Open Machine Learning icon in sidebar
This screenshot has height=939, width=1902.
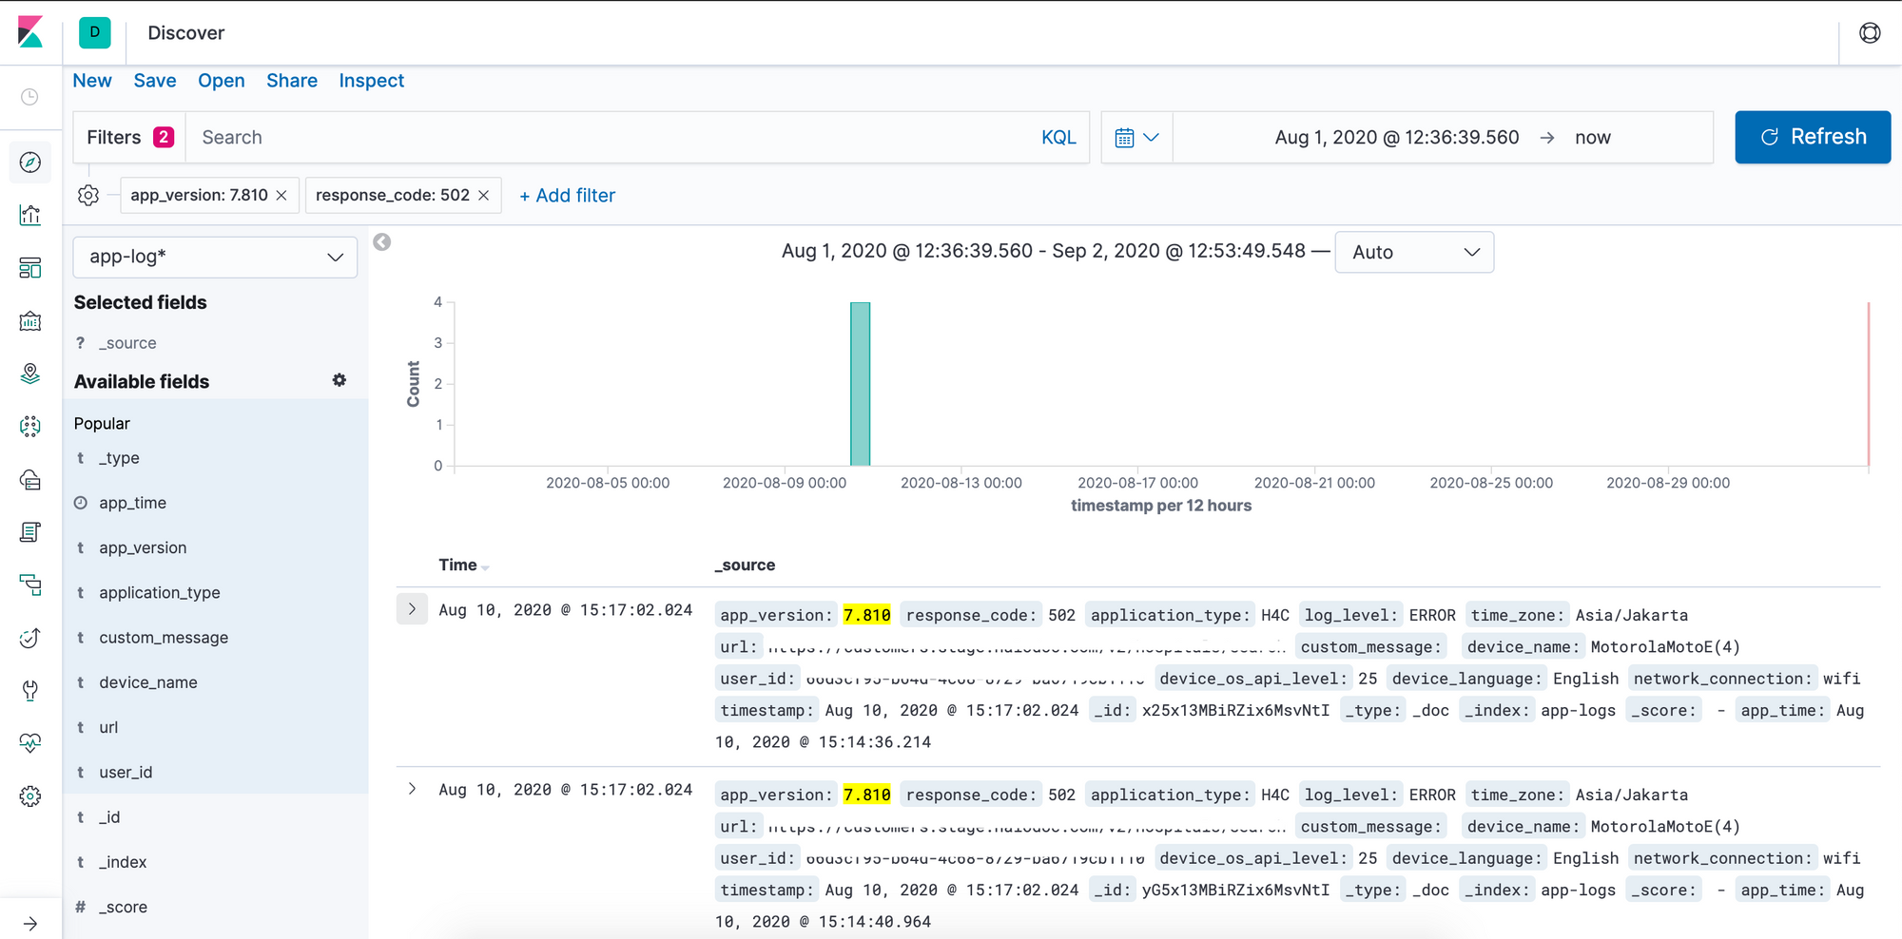30,427
